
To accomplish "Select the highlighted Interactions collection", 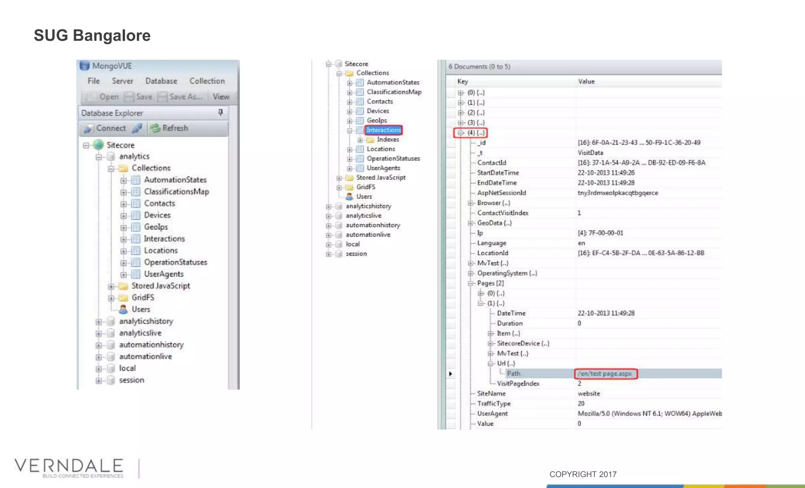I will (383, 130).
